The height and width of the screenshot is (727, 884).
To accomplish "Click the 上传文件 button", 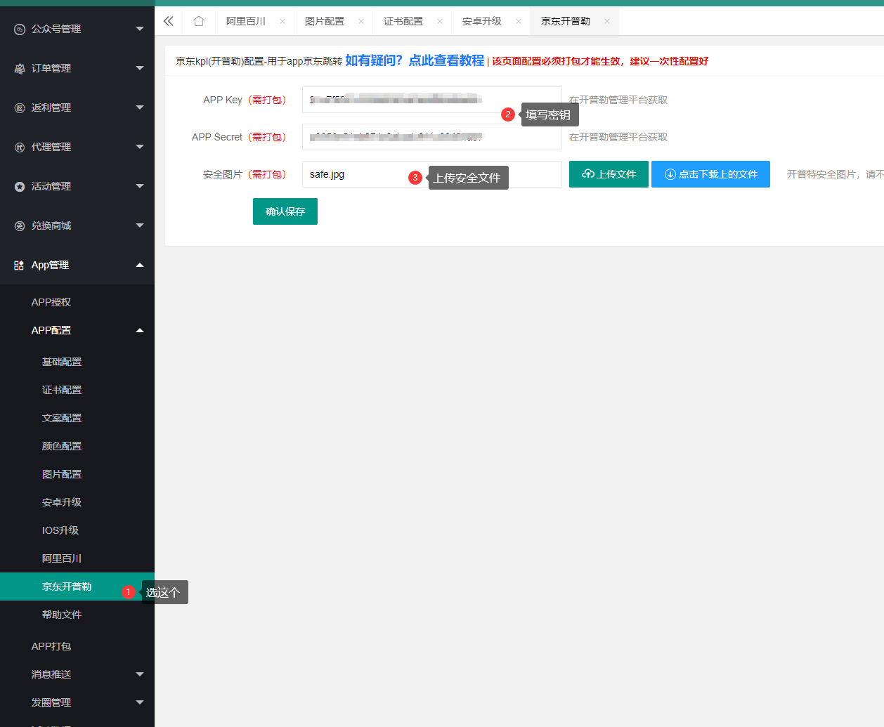I will point(609,174).
